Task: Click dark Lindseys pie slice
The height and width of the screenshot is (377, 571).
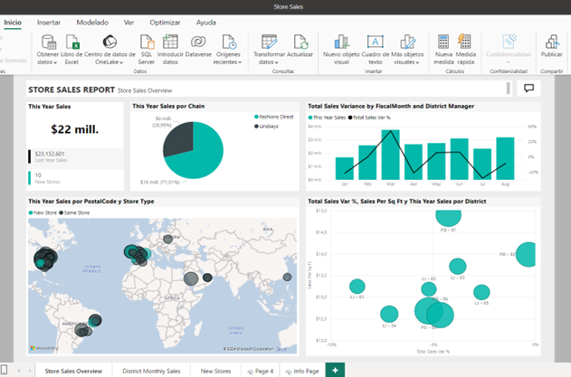Action: point(179,138)
